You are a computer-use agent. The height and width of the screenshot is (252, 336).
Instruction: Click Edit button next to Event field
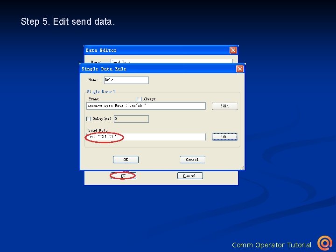pos(224,106)
